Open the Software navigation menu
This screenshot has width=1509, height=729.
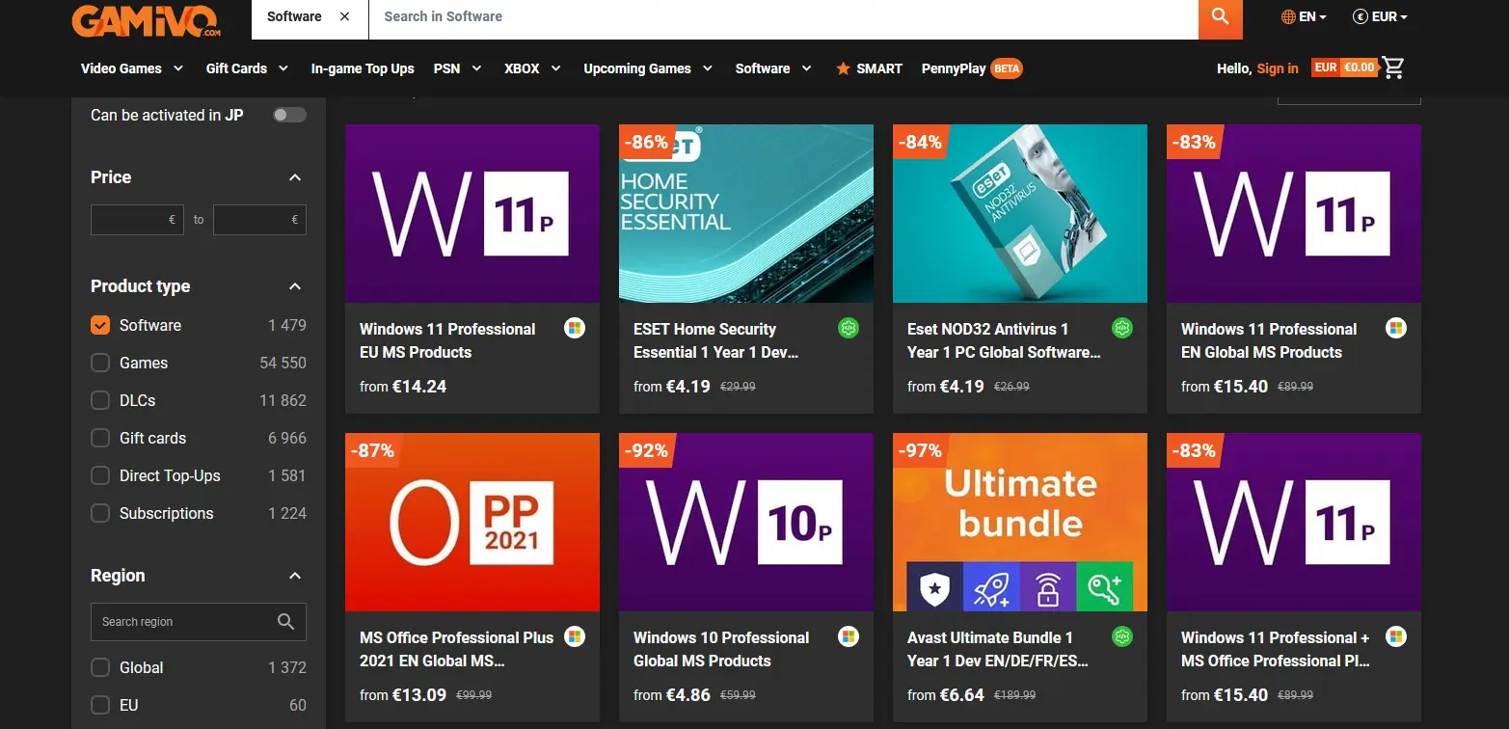(773, 68)
